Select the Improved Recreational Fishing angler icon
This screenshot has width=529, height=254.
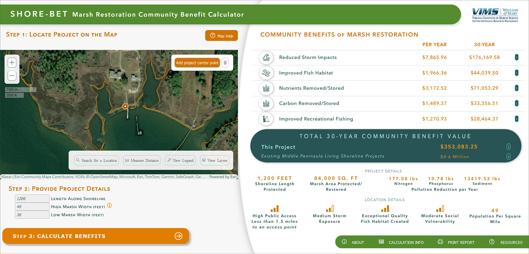[266, 119]
